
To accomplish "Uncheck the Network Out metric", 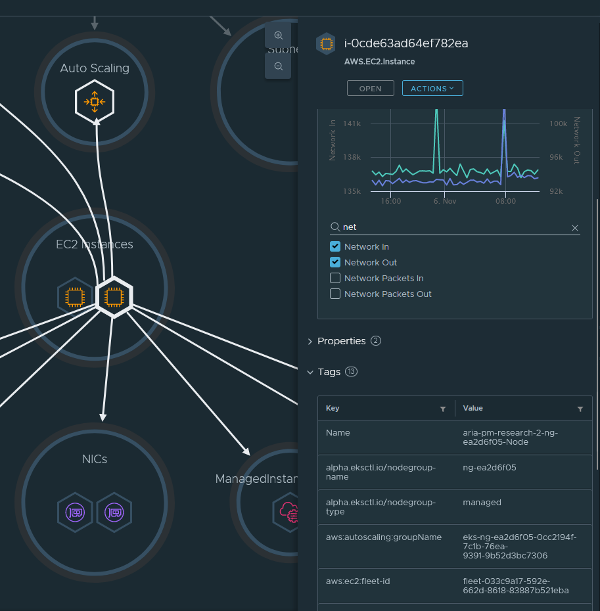I will (x=335, y=263).
